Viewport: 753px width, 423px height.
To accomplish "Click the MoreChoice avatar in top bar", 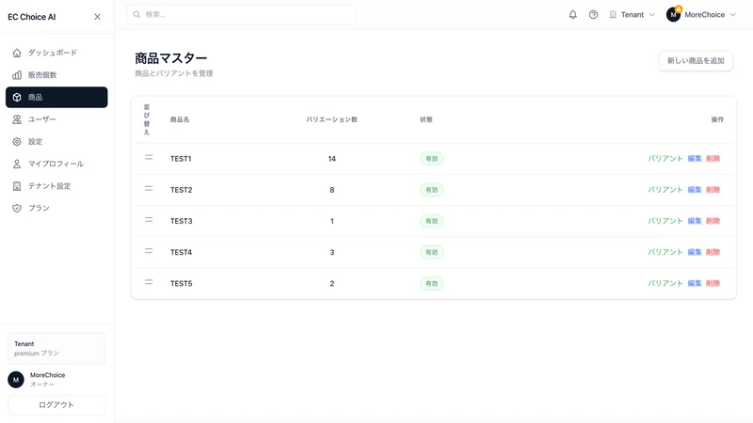I will pyautogui.click(x=673, y=15).
